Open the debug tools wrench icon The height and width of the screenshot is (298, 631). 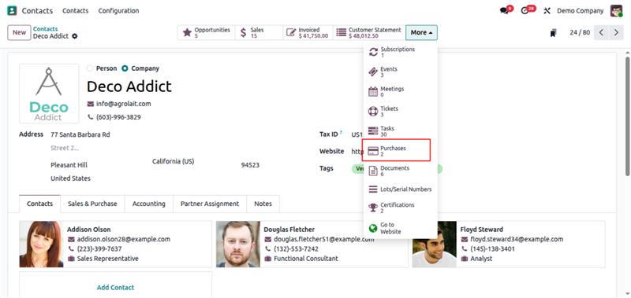click(547, 11)
